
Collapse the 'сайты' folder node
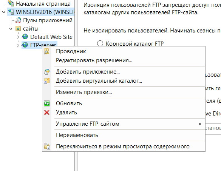click(11, 29)
